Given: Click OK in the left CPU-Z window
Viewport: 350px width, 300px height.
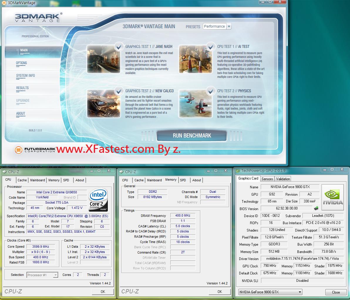Looking at the screenshot, I should (x=103, y=292).
